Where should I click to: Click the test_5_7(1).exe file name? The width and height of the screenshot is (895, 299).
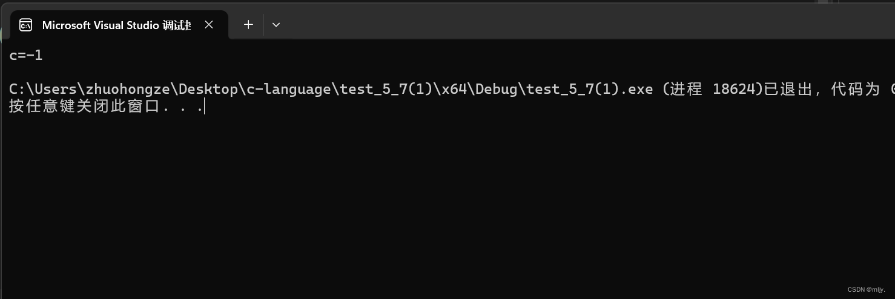(590, 90)
